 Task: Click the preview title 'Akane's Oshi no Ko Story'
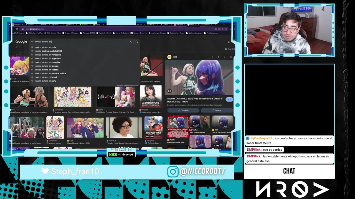(195, 100)
